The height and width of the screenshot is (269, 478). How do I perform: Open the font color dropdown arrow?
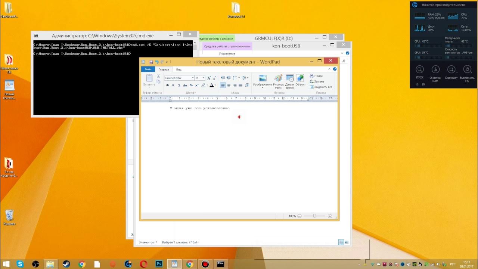click(215, 85)
